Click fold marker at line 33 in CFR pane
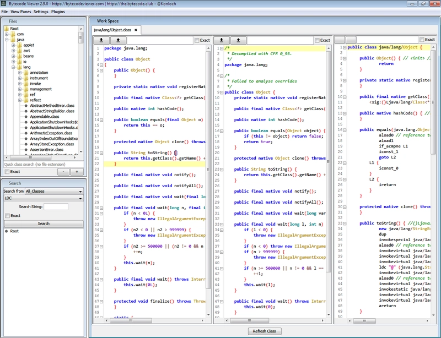Screen dimensions: 441x338 click(x=222, y=225)
